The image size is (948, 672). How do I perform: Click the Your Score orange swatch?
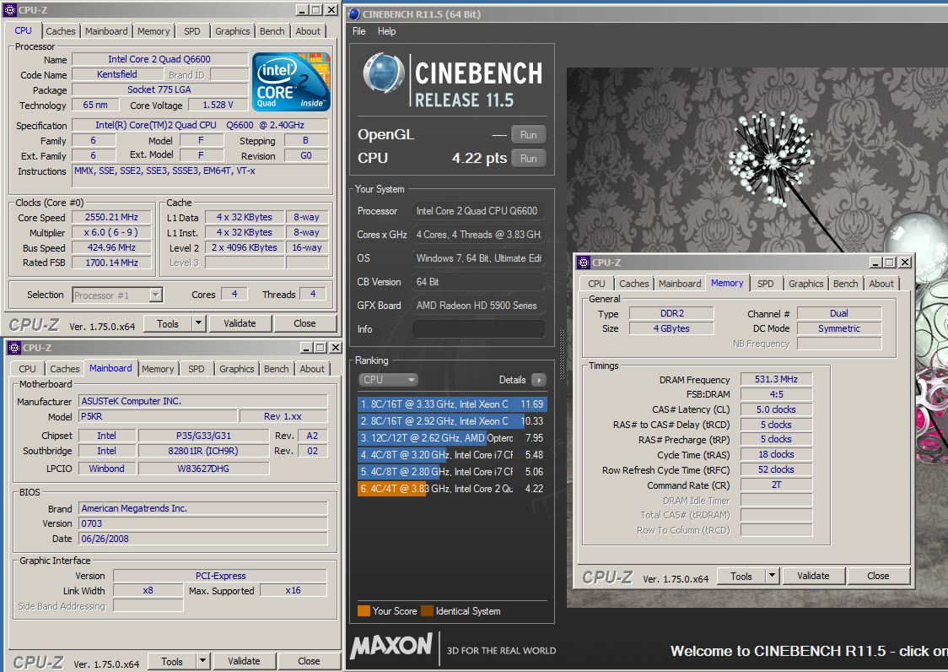pyautogui.click(x=364, y=611)
